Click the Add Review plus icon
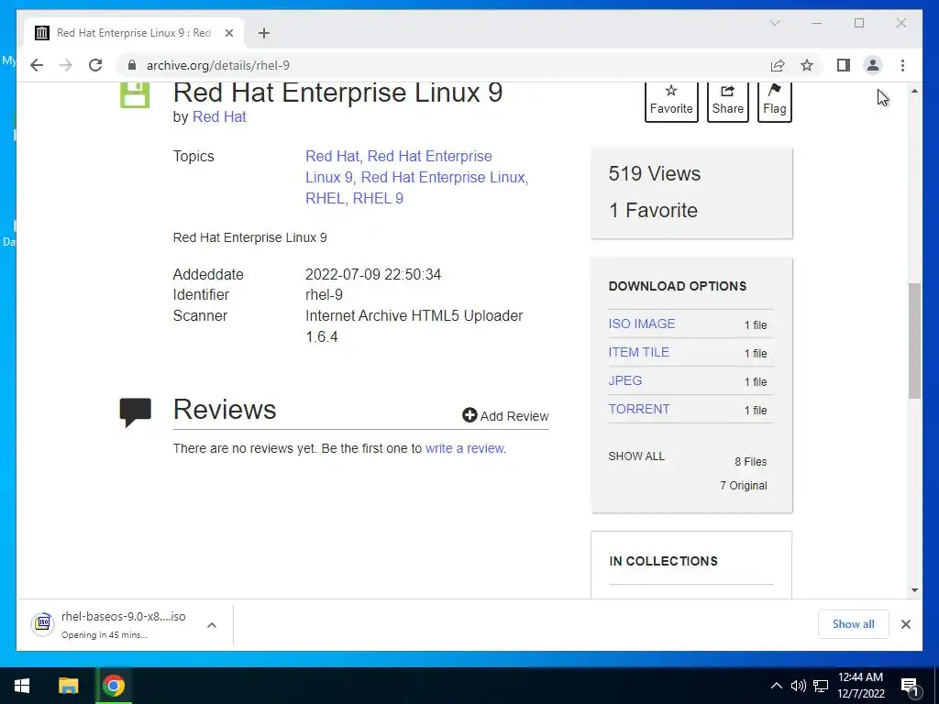This screenshot has width=939, height=704. (469, 415)
